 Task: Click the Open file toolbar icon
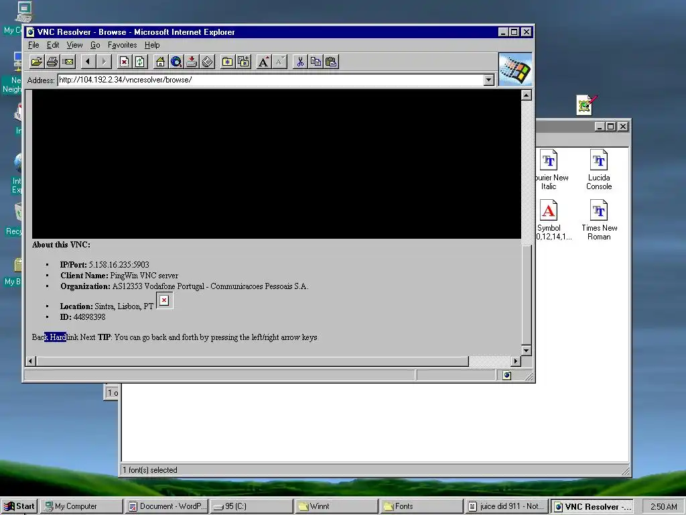(x=36, y=62)
